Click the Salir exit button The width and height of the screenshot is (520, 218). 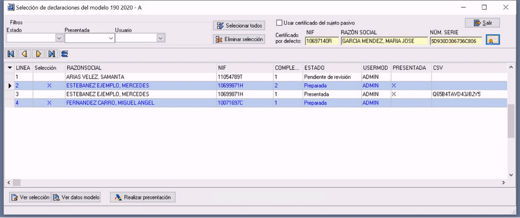tap(482, 23)
